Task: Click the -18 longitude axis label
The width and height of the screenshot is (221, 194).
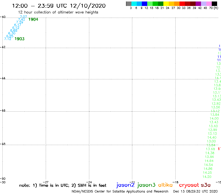Action: pos(176,182)
